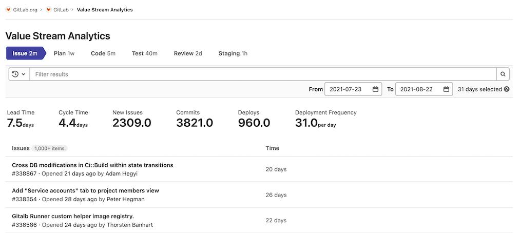519x233 pixels.
Task: Click the Filter results search field
Action: (x=263, y=74)
